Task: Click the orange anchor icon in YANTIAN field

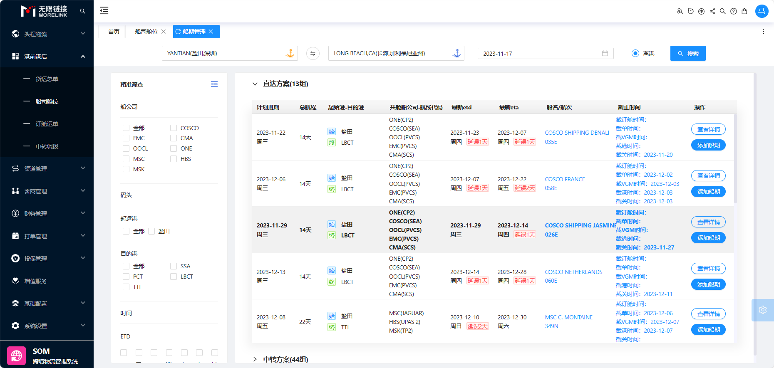Action: point(290,53)
